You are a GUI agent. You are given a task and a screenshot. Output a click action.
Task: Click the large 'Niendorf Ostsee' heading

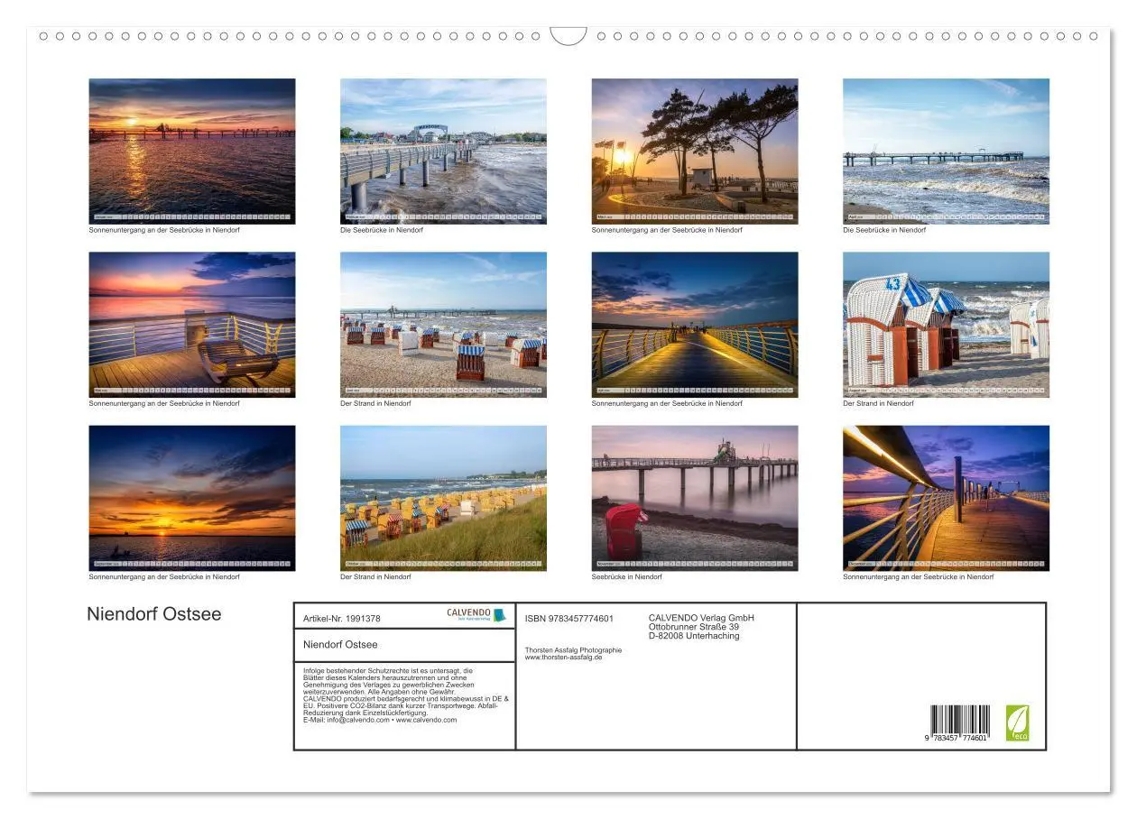pos(154,614)
